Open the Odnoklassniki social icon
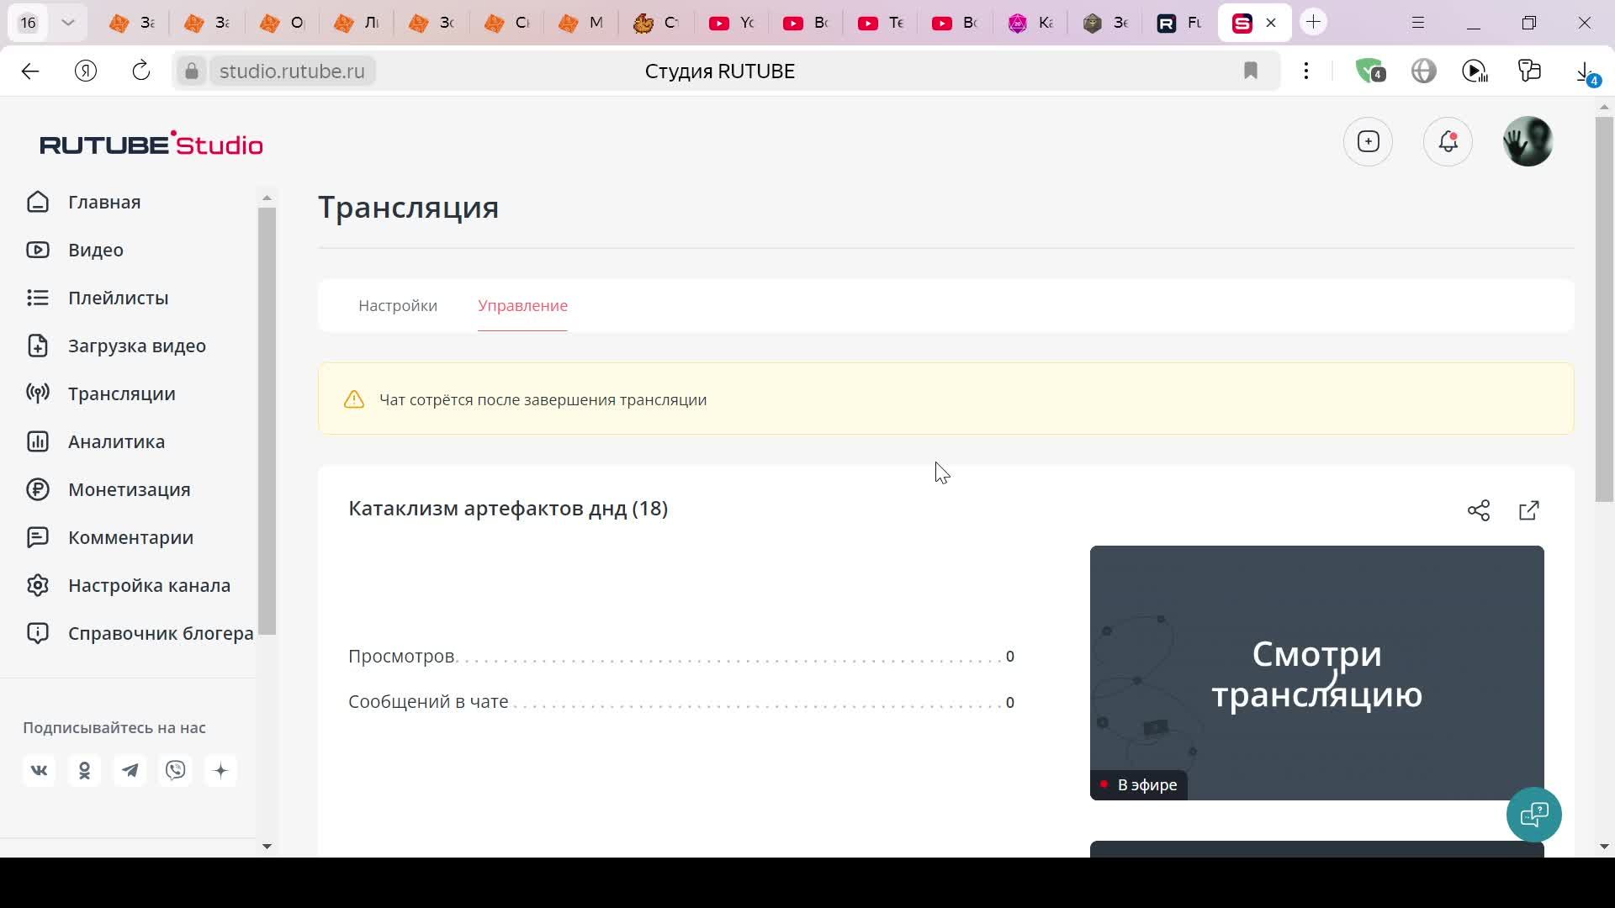 click(x=84, y=770)
